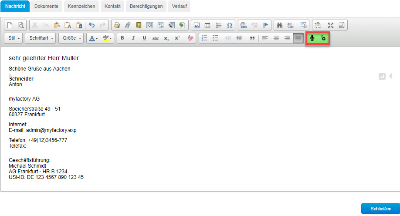This screenshot has width=400, height=216.
Task: Click the gold picture frame icon
Action: pos(139,25)
